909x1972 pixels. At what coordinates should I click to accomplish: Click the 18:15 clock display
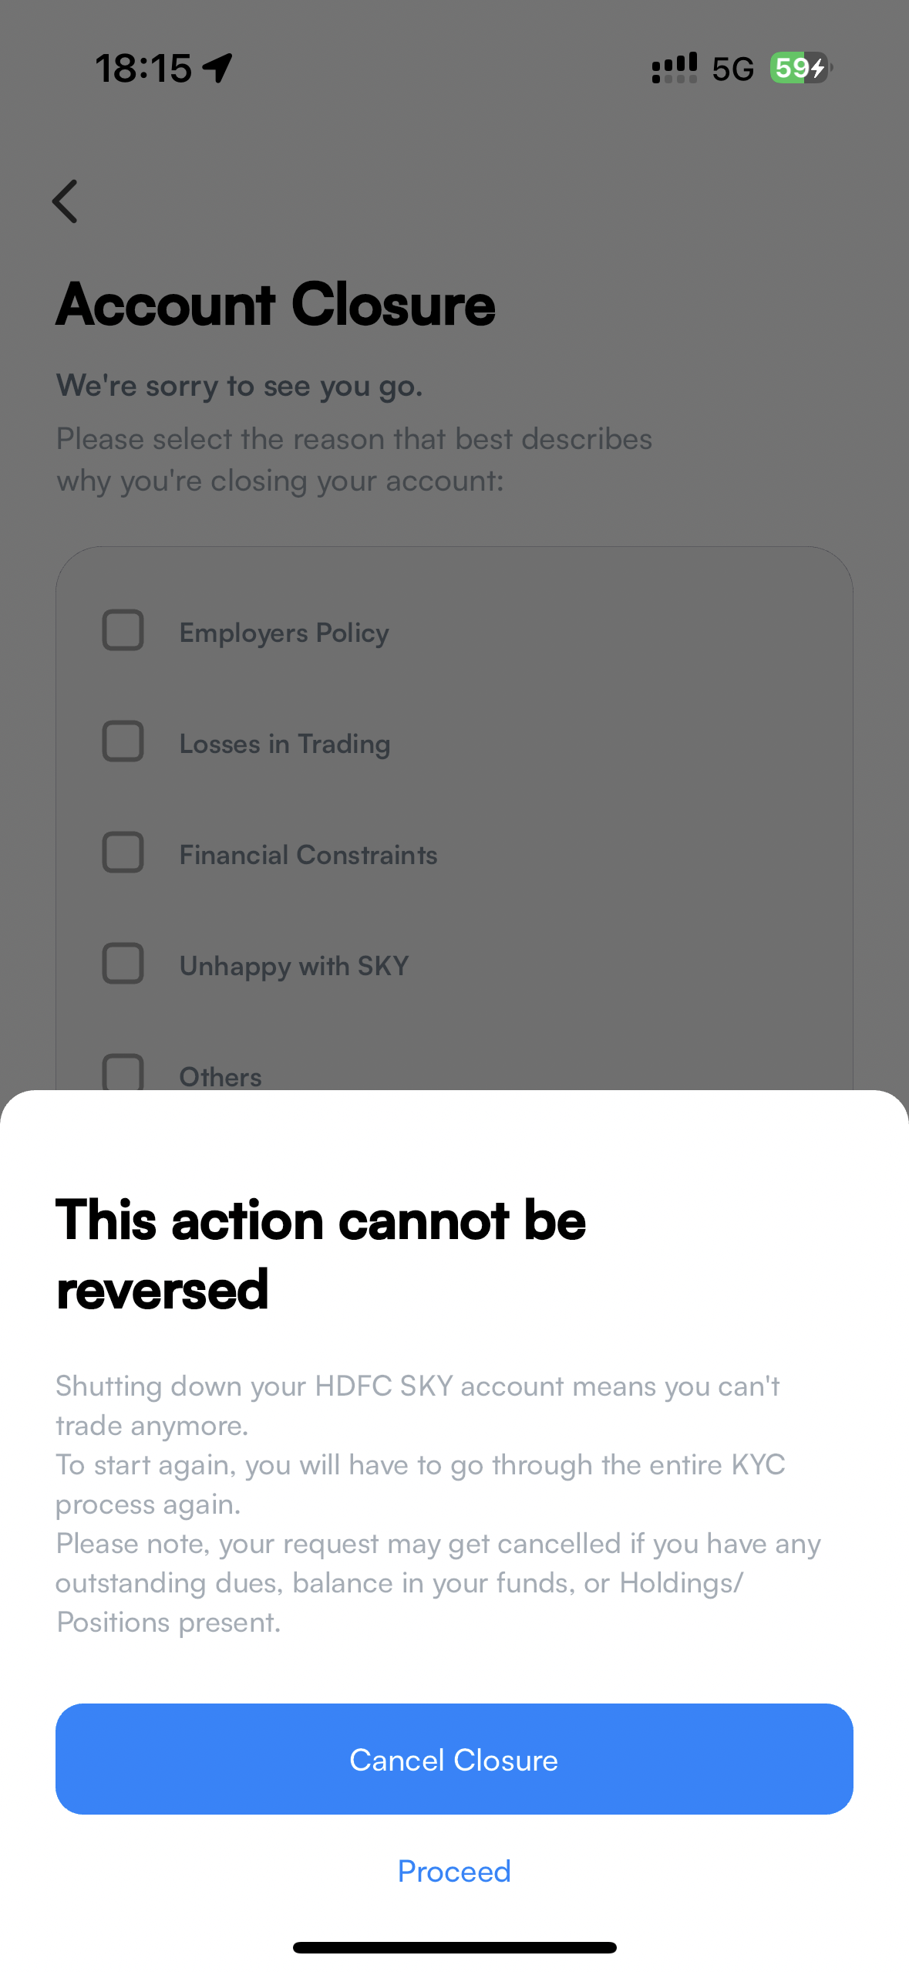click(143, 68)
